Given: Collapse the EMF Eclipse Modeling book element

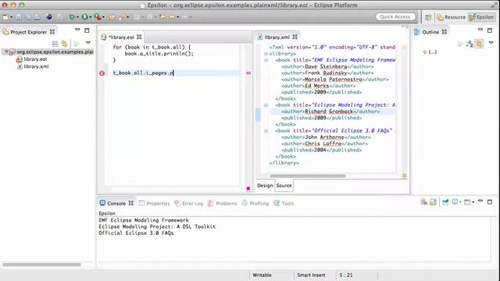Looking at the screenshot, I should click(266, 60).
